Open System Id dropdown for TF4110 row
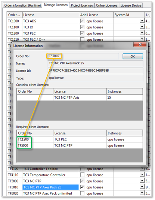Screen dimensions: 155x200 pos(142,175)
